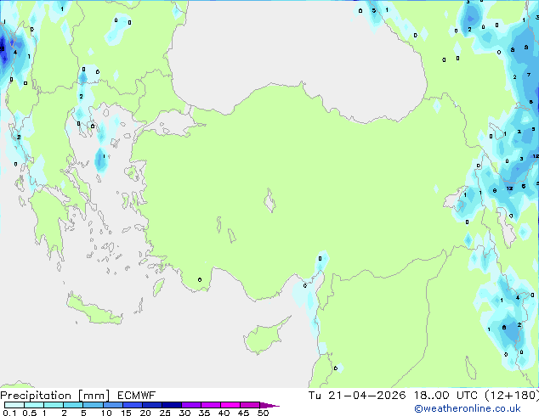Select the legend scale label '30'
Image resolution: width=539 pixels, height=416 pixels.
(x=184, y=413)
